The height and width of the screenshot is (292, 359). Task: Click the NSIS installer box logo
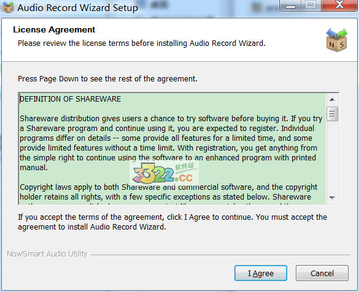(x=336, y=40)
